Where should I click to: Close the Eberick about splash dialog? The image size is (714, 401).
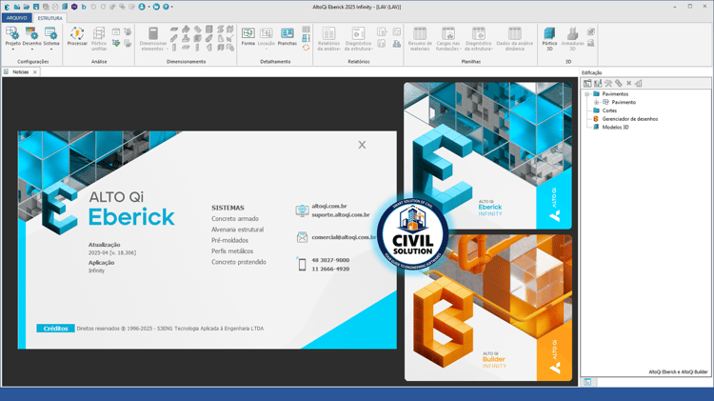[x=362, y=145]
